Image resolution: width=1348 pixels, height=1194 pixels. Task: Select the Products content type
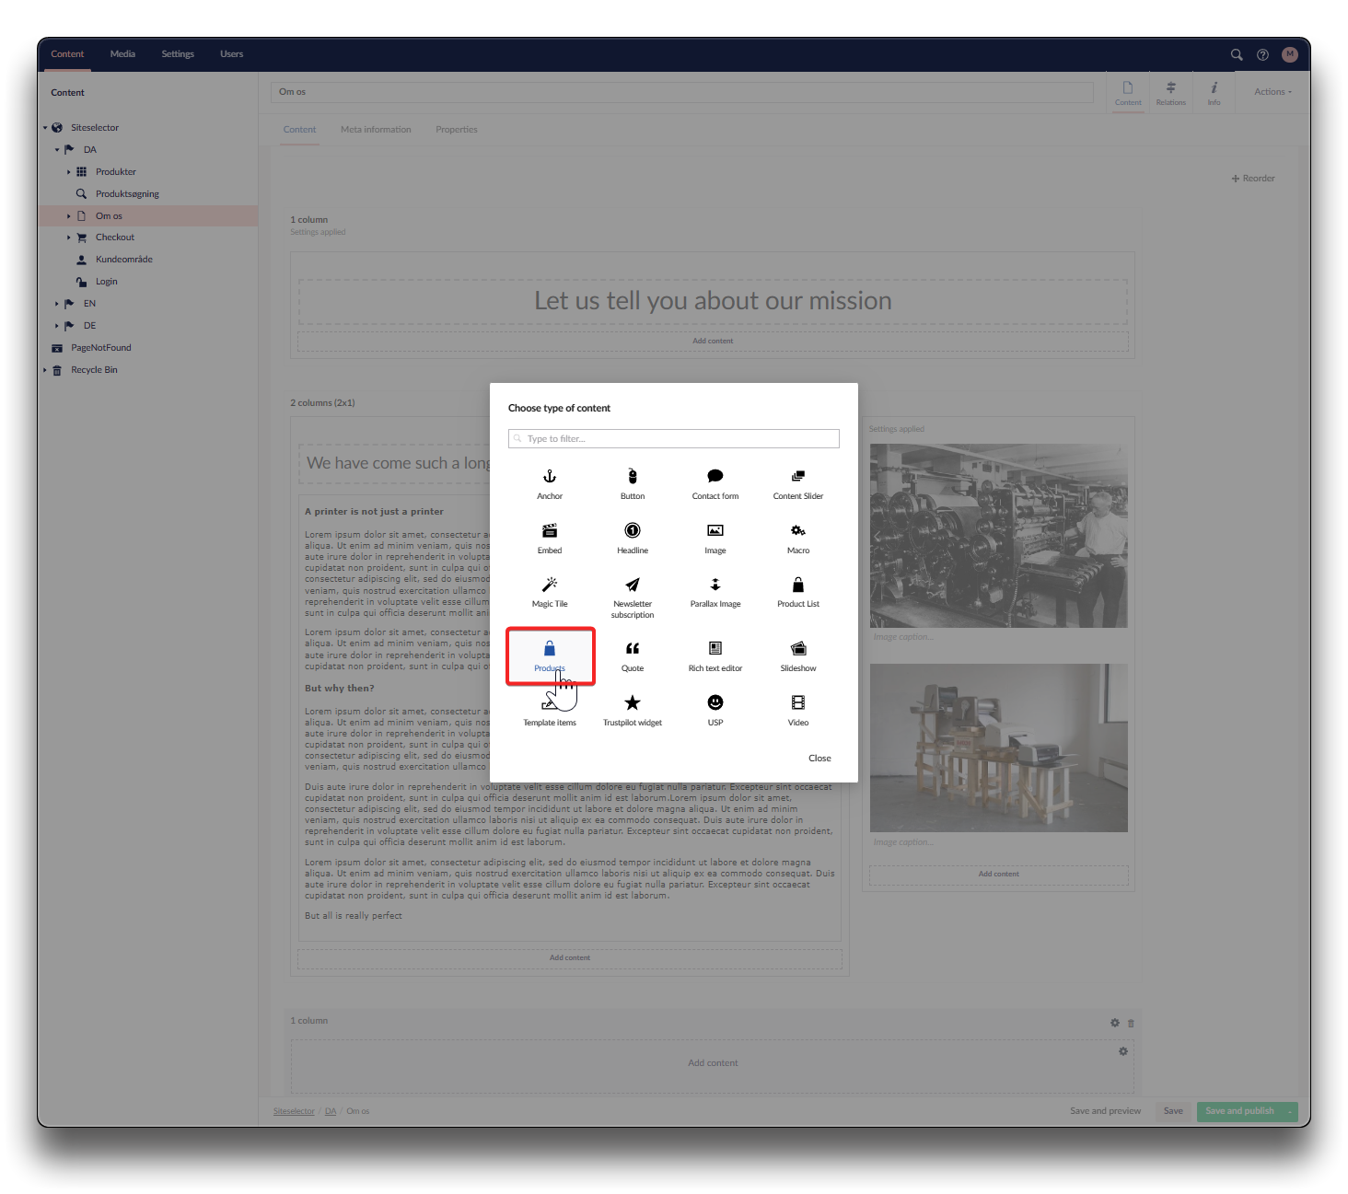pyautogui.click(x=550, y=656)
